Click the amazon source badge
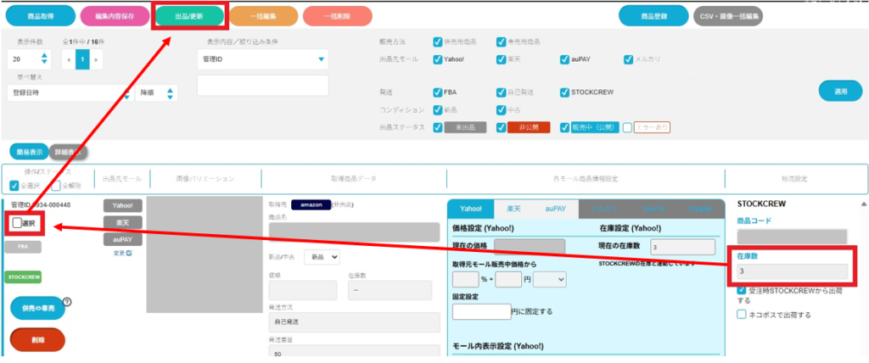 [311, 204]
